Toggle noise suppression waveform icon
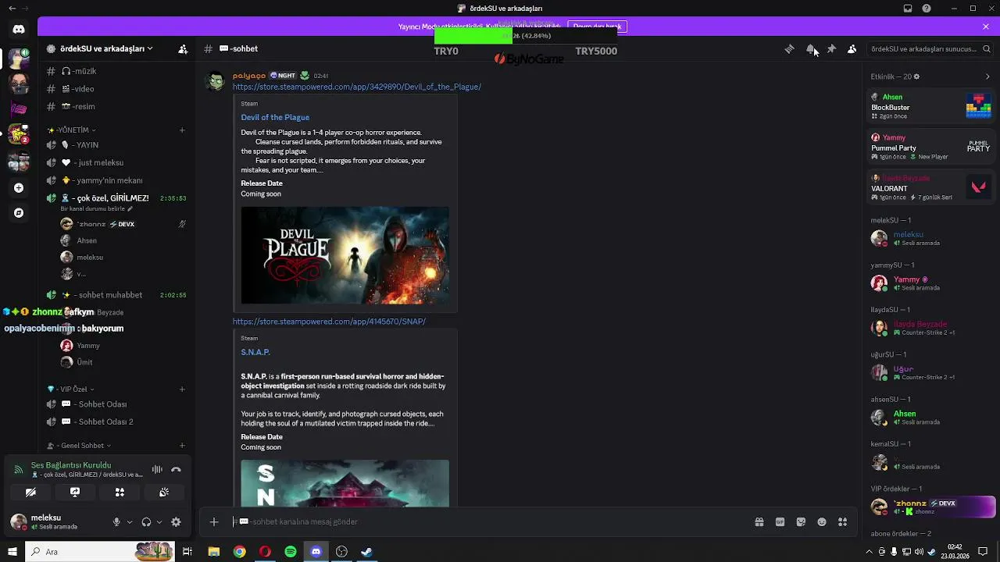This screenshot has width=1000, height=562. 157,470
